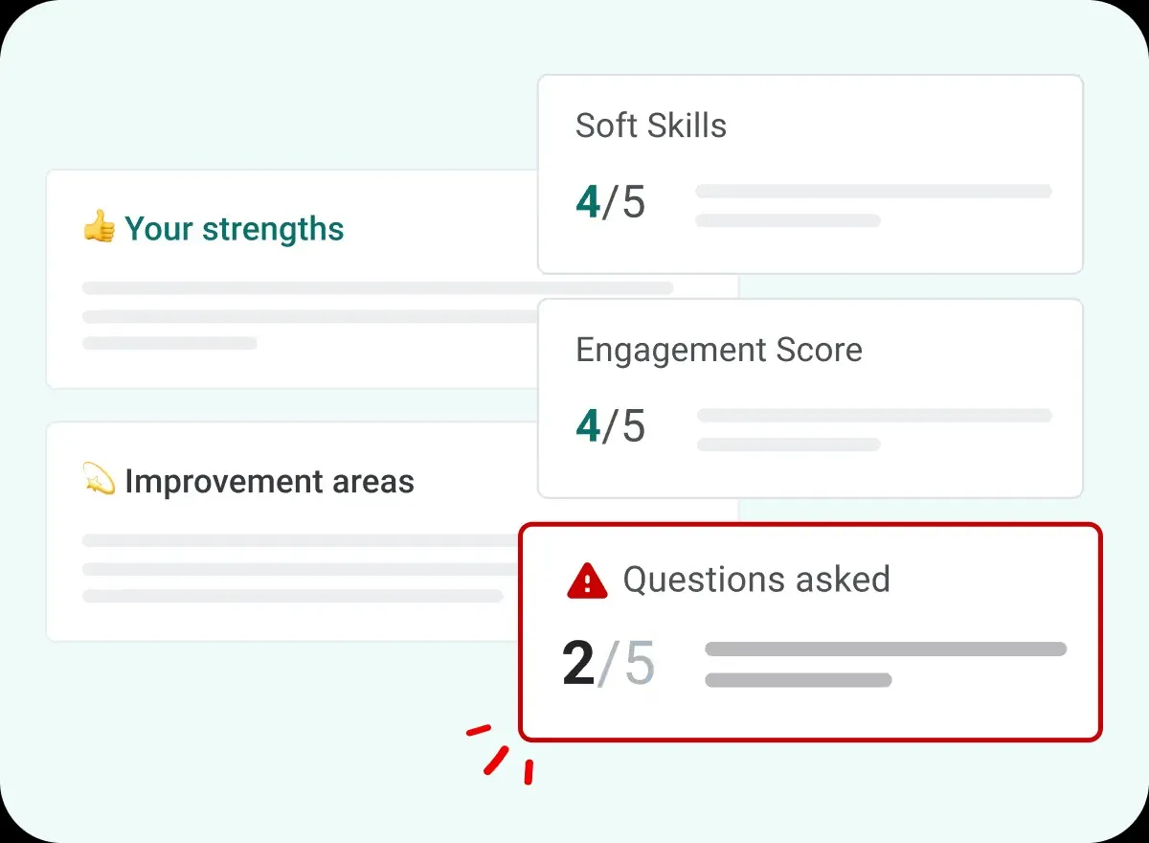Click the dizzy star icon beside Improvement areas

pos(99,479)
